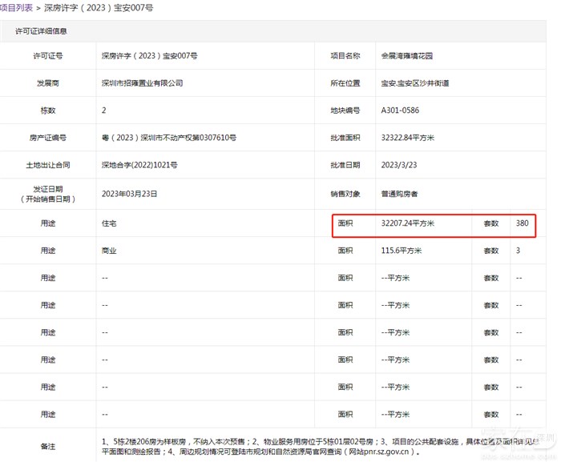Click developer name 深圳市招雍置业有限公司
The height and width of the screenshot is (462, 561).
coord(143,83)
